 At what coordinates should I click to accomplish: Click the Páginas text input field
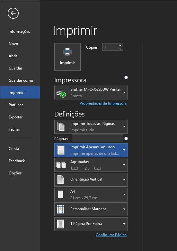pyautogui.click(x=97, y=138)
